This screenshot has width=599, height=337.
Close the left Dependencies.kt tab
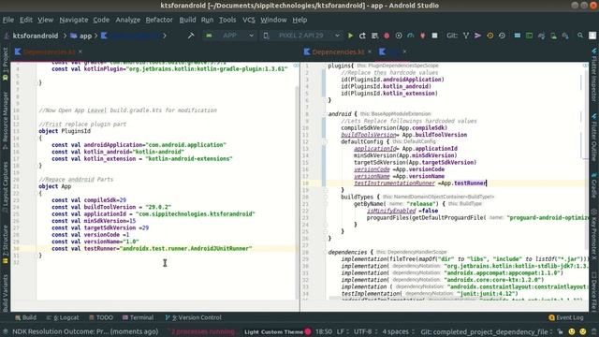pos(80,51)
